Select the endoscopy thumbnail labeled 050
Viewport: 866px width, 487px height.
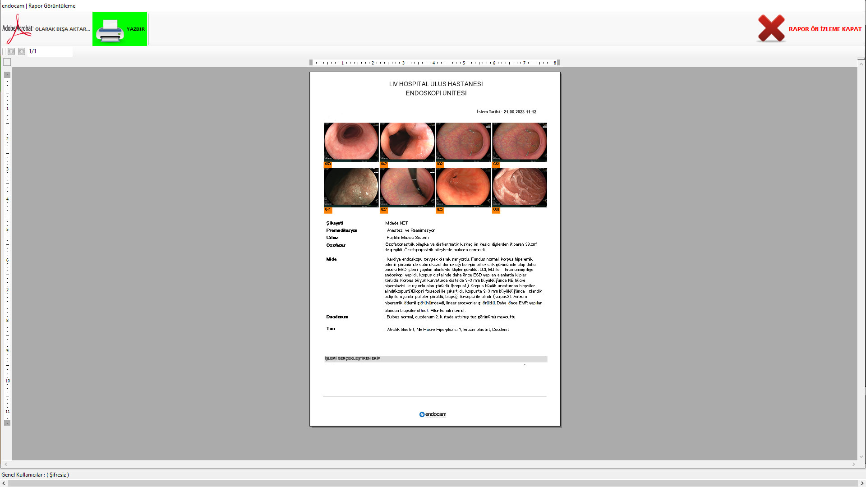point(351,142)
